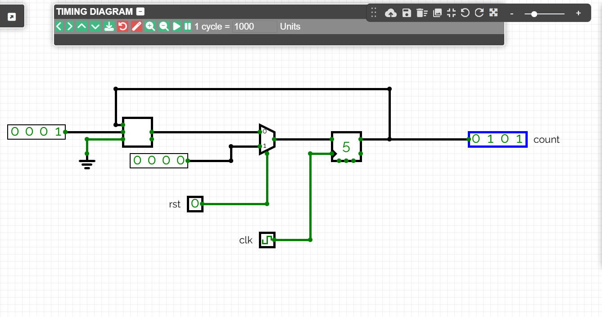The image size is (602, 317).
Task: Zoom out the timing diagram with magnifier minus
Action: pos(164,26)
